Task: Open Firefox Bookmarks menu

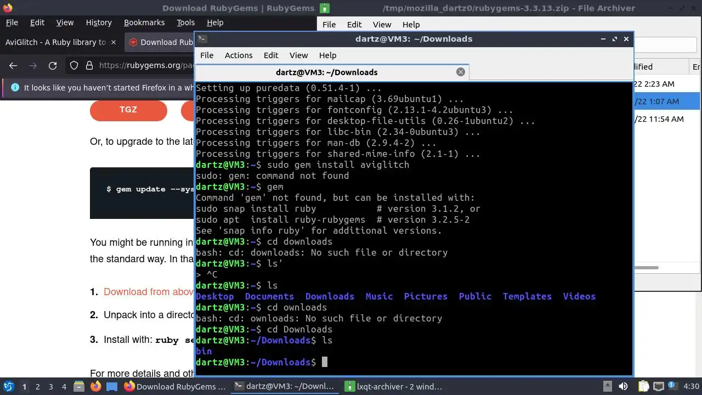Action: (144, 22)
